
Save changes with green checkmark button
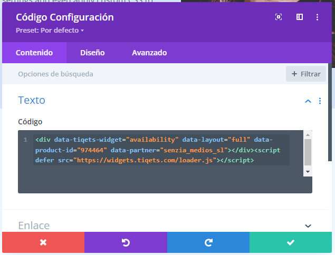pyautogui.click(x=291, y=242)
